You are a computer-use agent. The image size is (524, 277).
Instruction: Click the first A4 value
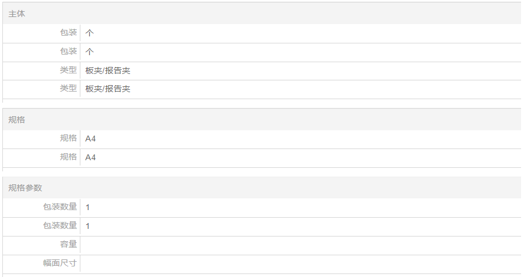point(90,138)
